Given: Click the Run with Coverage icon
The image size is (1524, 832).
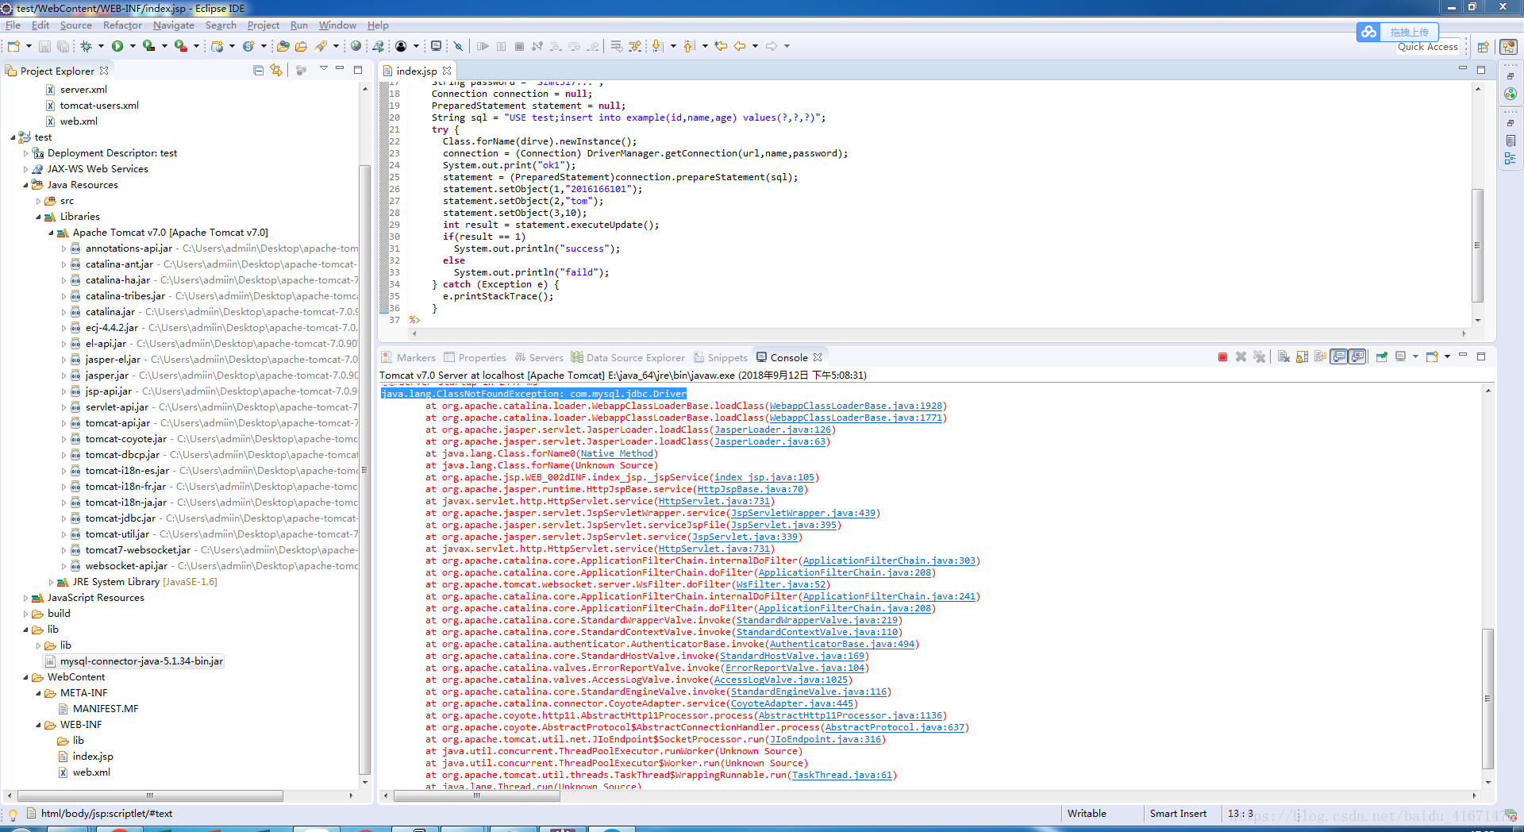Looking at the screenshot, I should [x=148, y=46].
